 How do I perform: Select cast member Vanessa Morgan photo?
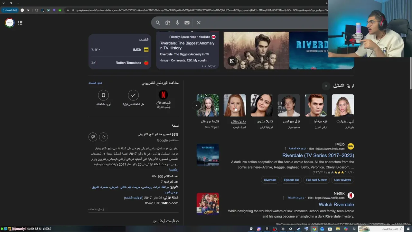click(x=208, y=105)
